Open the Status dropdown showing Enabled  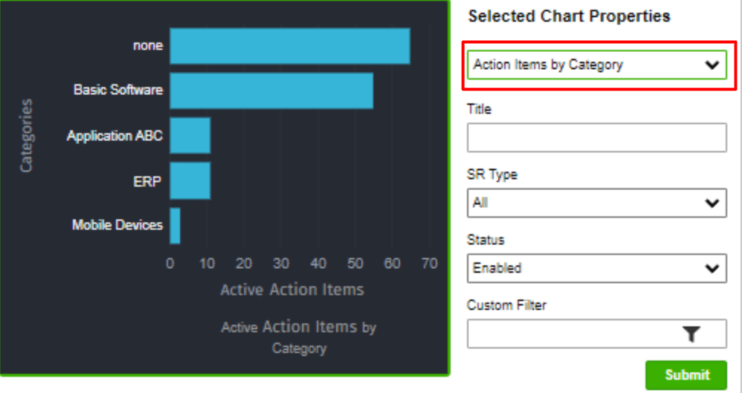(597, 268)
